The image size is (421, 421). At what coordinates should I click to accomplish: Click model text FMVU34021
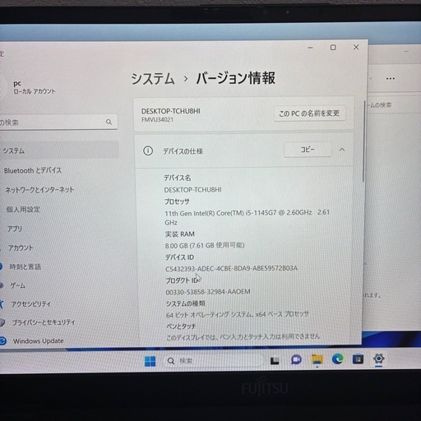pyautogui.click(x=157, y=120)
